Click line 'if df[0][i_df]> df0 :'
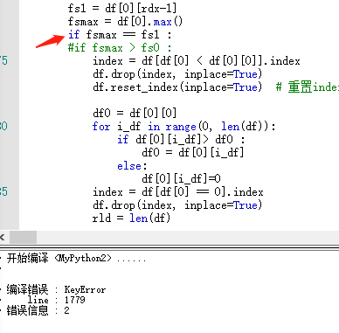The height and width of the screenshot is (333, 339). click(x=181, y=140)
